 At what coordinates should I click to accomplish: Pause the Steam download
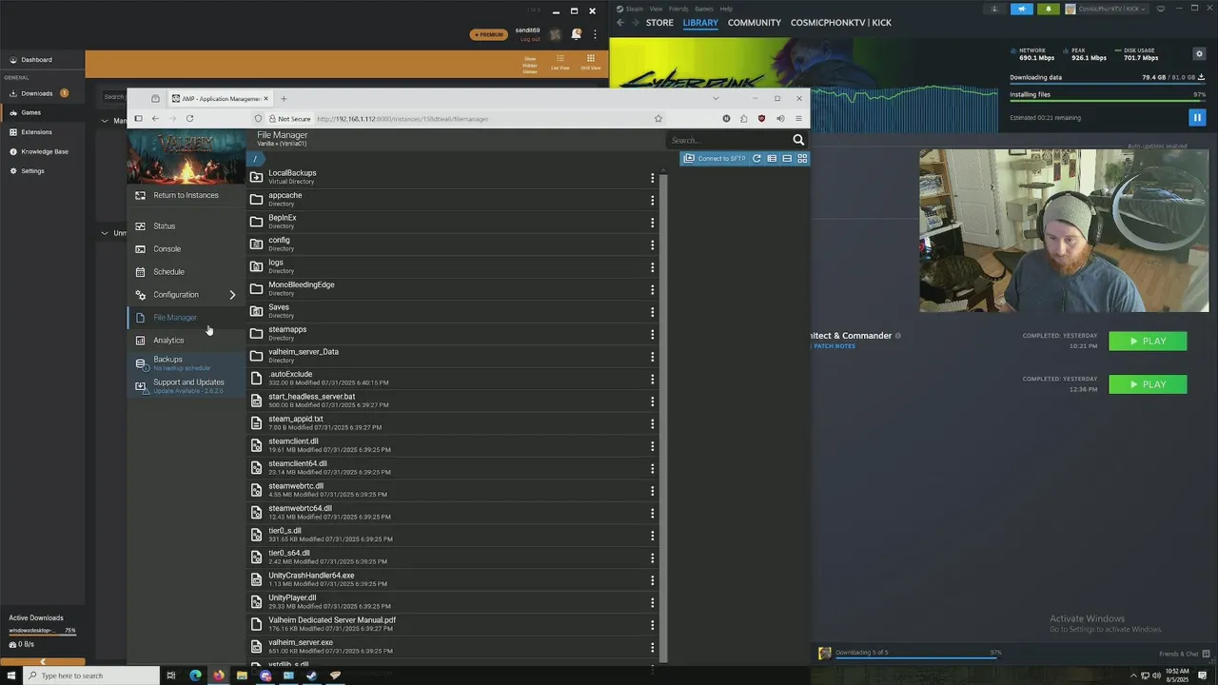(1197, 118)
